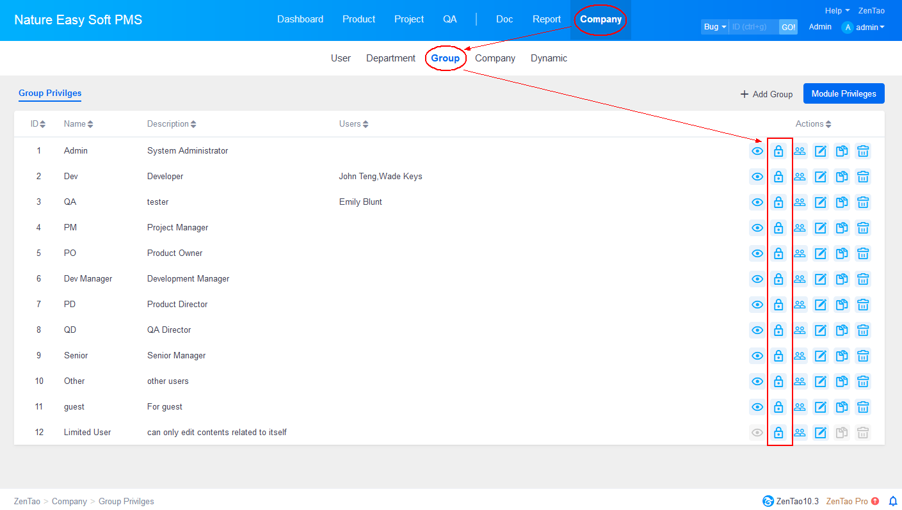
Task: Sort the table by Name column
Action: coord(78,124)
